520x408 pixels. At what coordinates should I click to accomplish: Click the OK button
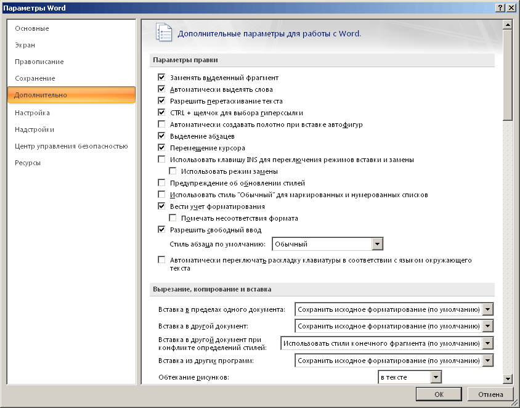click(439, 394)
